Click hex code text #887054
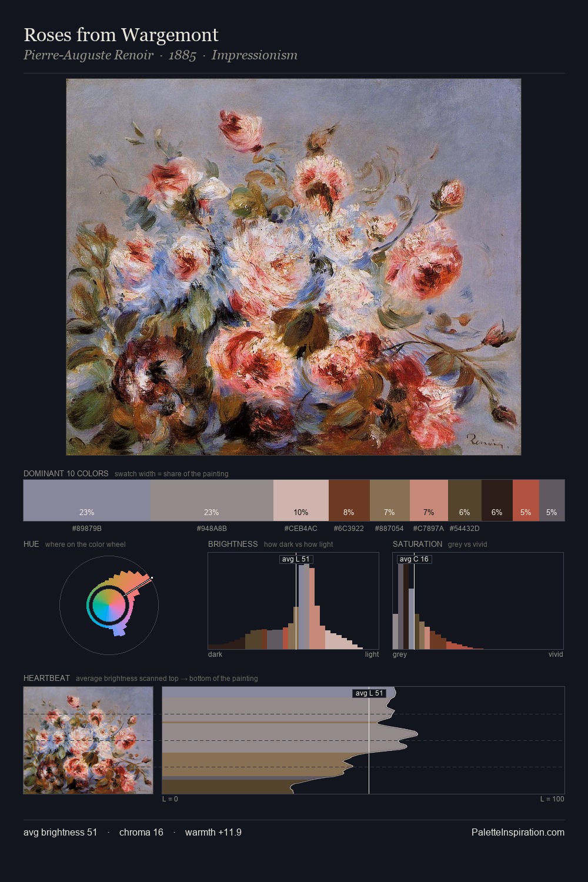The width and height of the screenshot is (588, 882). coord(389,529)
